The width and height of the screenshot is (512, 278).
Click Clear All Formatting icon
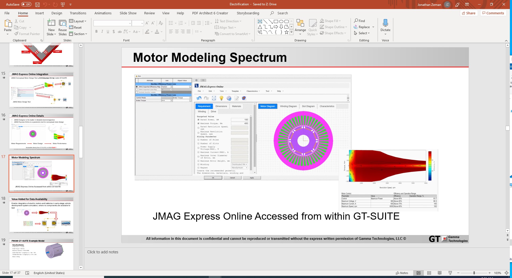pyautogui.click(x=161, y=23)
